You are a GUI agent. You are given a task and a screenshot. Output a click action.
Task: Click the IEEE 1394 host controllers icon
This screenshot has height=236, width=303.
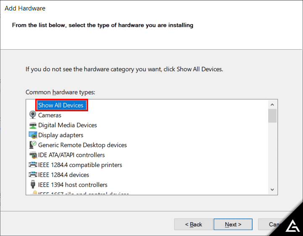(x=33, y=185)
